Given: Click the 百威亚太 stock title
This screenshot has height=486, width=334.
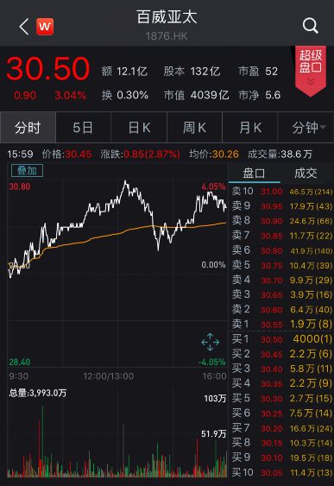Looking at the screenshot, I should (x=167, y=17).
